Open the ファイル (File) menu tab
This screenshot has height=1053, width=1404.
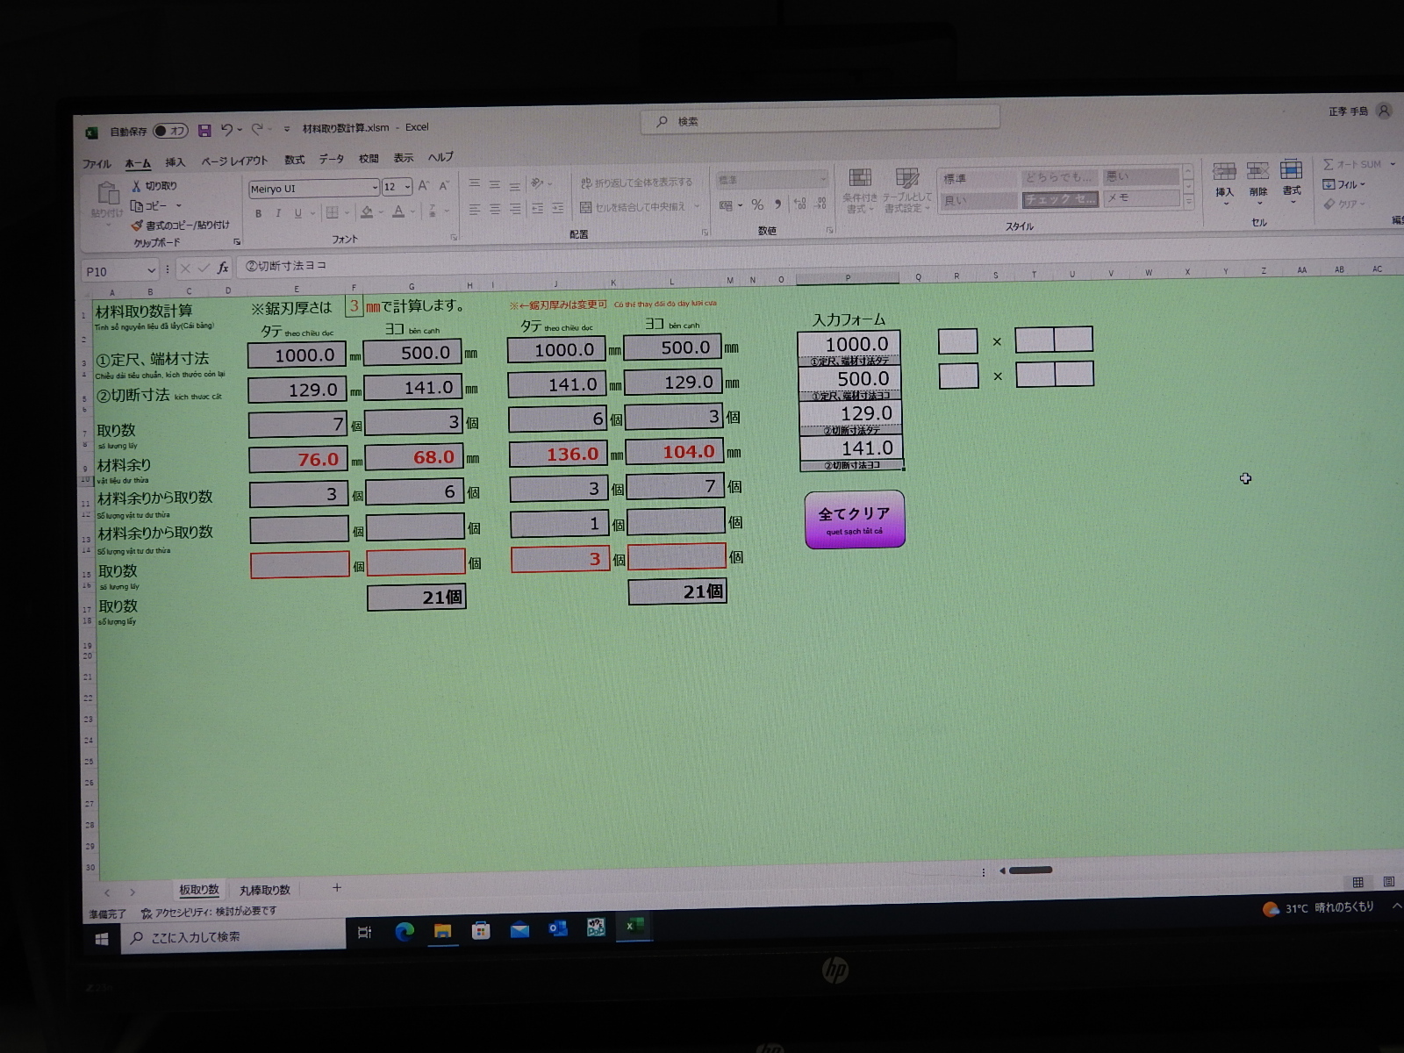(x=97, y=164)
